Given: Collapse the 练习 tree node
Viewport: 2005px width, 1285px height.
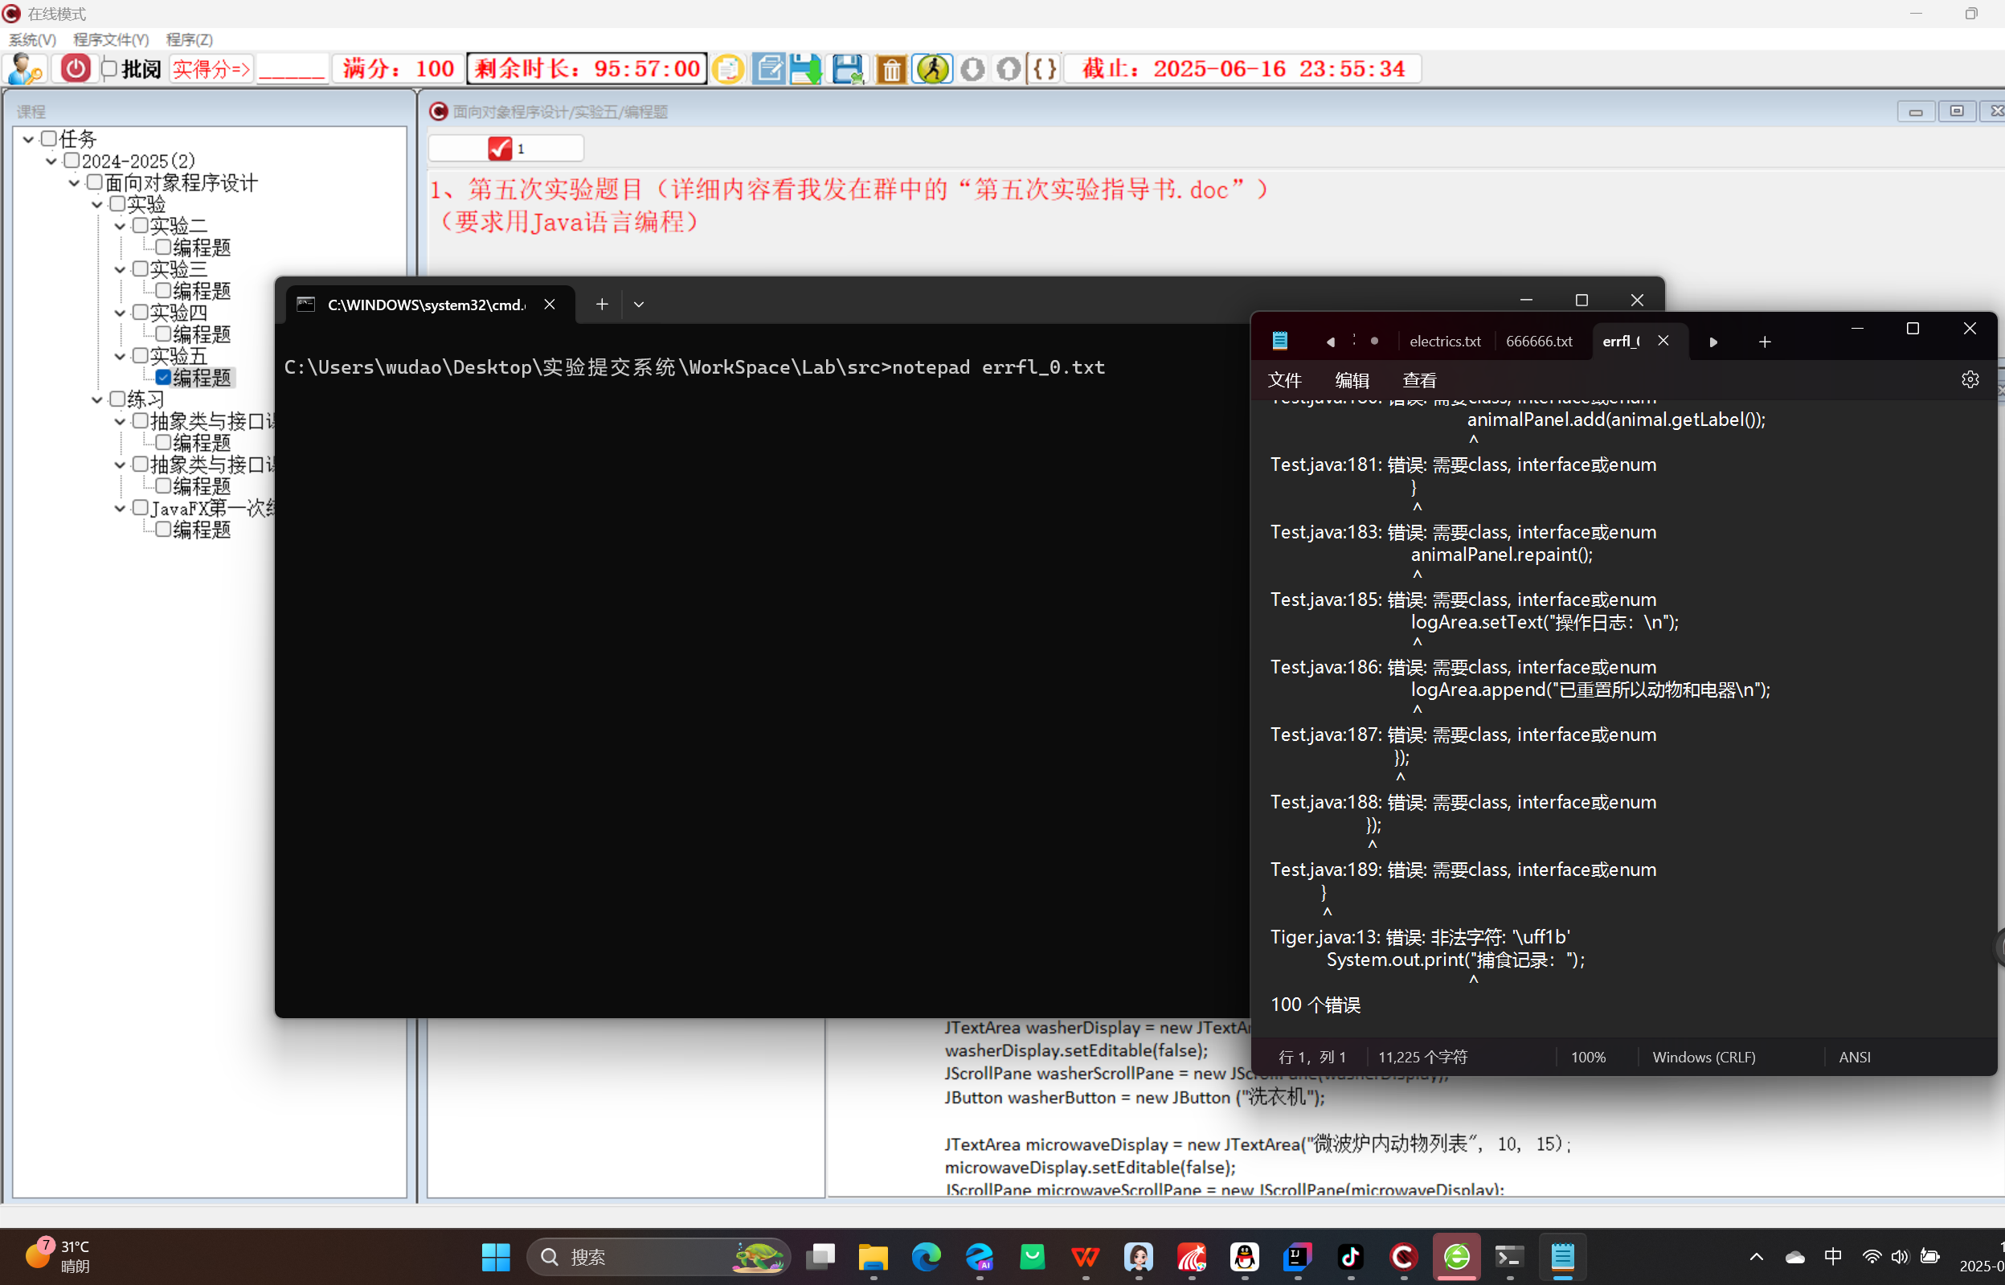Looking at the screenshot, I should (97, 399).
